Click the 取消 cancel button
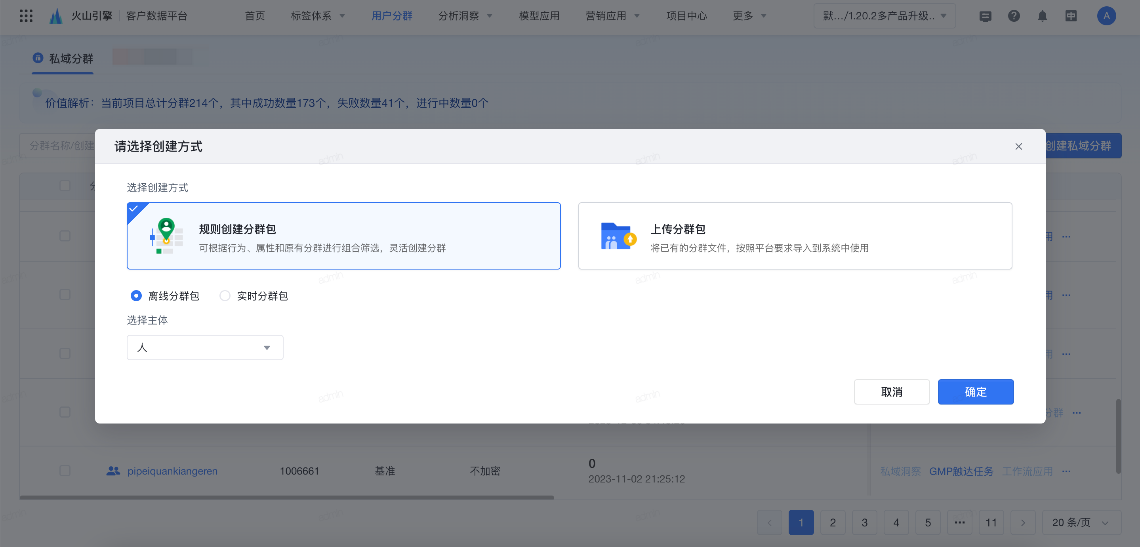The image size is (1140, 547). (x=891, y=392)
